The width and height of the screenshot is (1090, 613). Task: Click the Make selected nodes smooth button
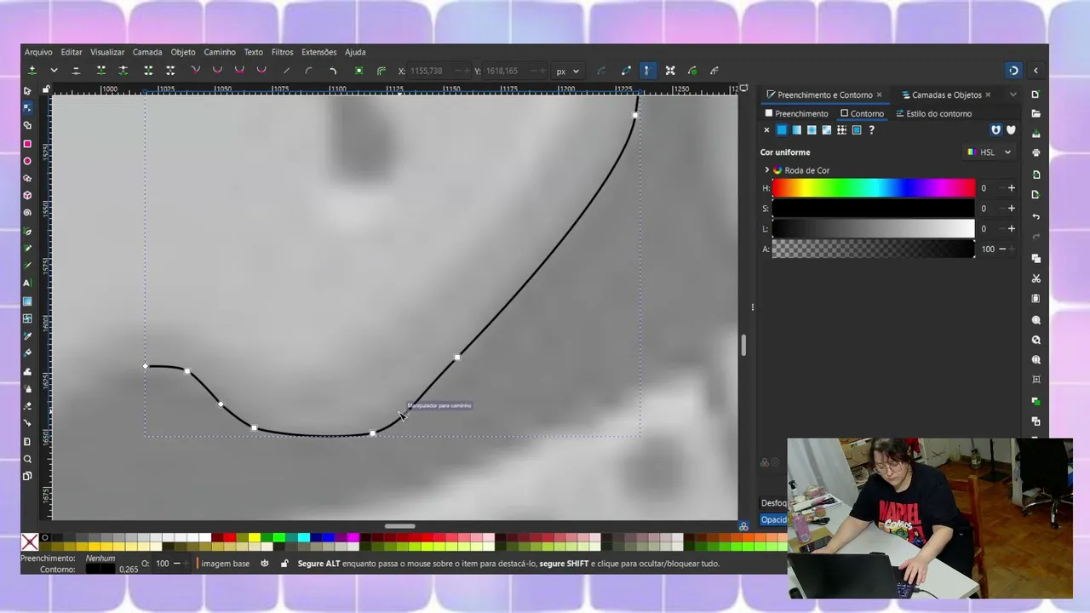217,71
